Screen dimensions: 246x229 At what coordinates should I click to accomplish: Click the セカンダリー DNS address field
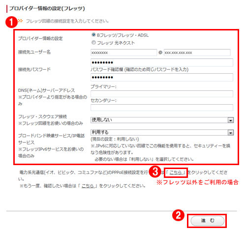[x=162, y=108]
